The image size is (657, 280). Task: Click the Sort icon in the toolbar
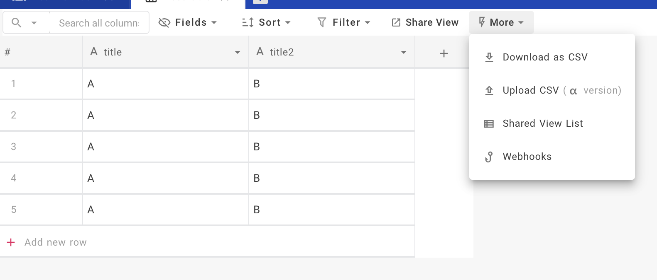[x=247, y=22]
